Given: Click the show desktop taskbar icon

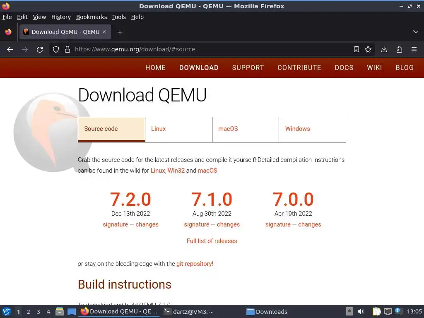Looking at the screenshot, I should 72,312.
